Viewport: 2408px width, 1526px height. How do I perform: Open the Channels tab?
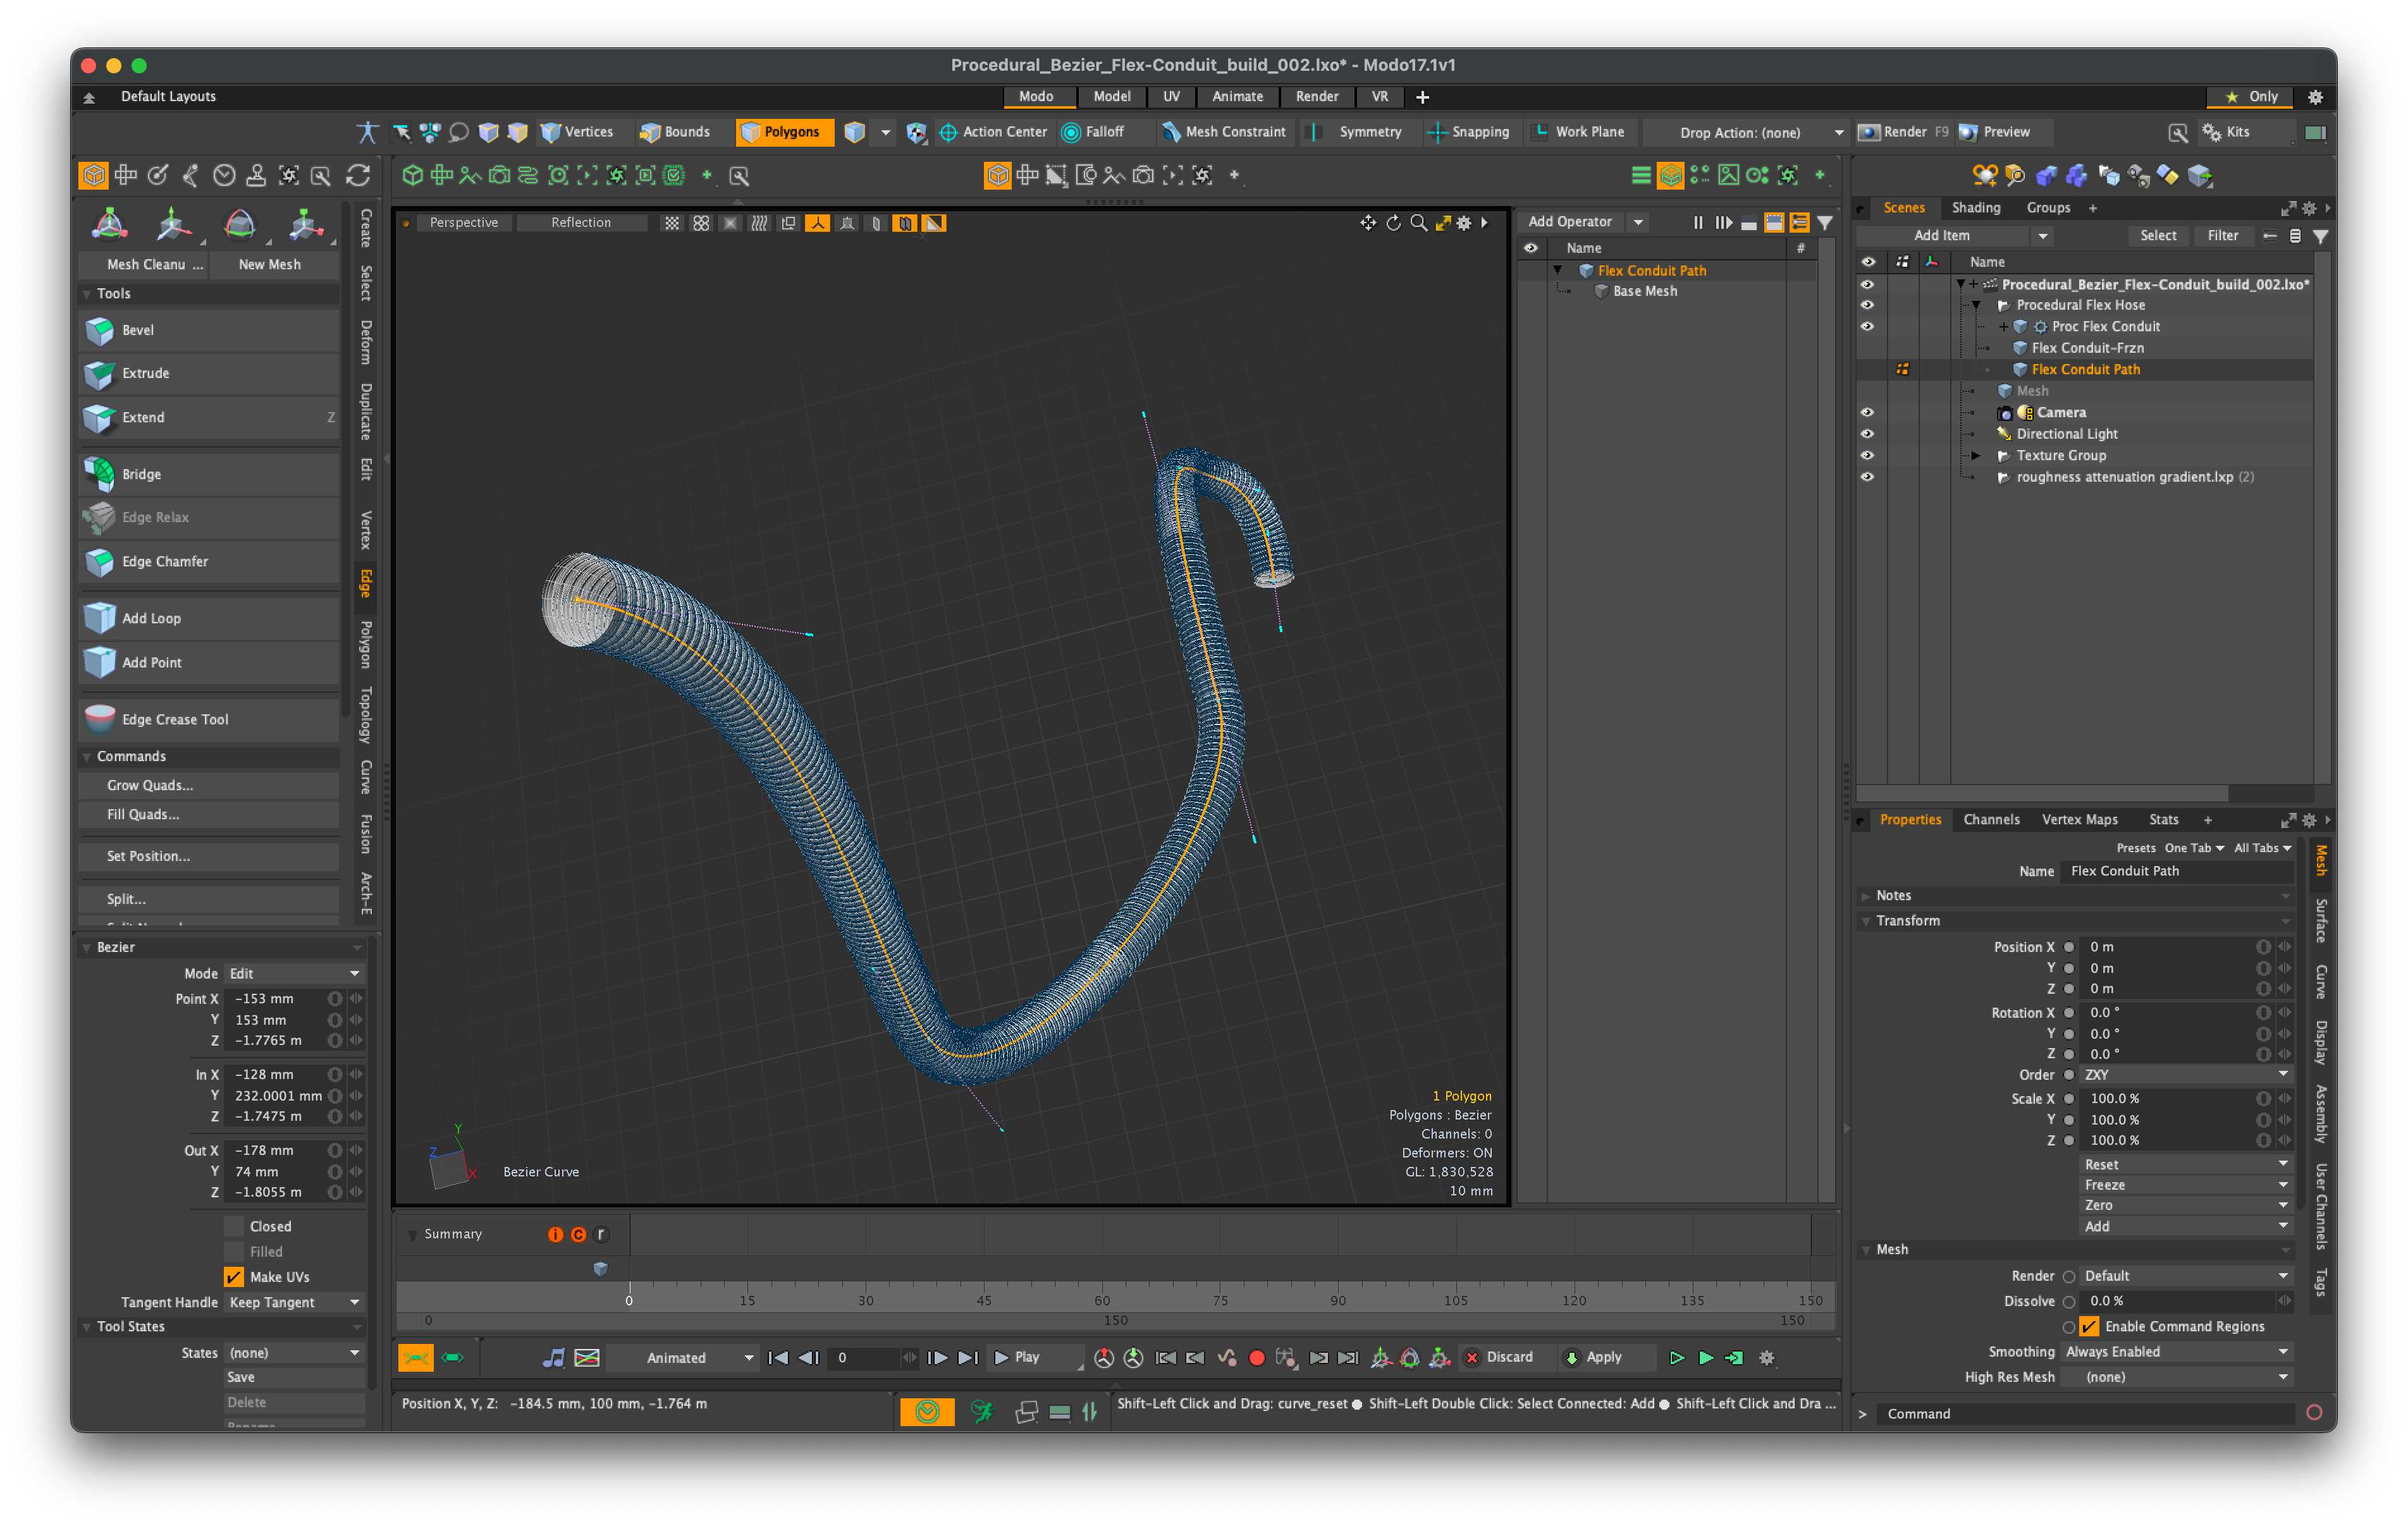(1990, 819)
